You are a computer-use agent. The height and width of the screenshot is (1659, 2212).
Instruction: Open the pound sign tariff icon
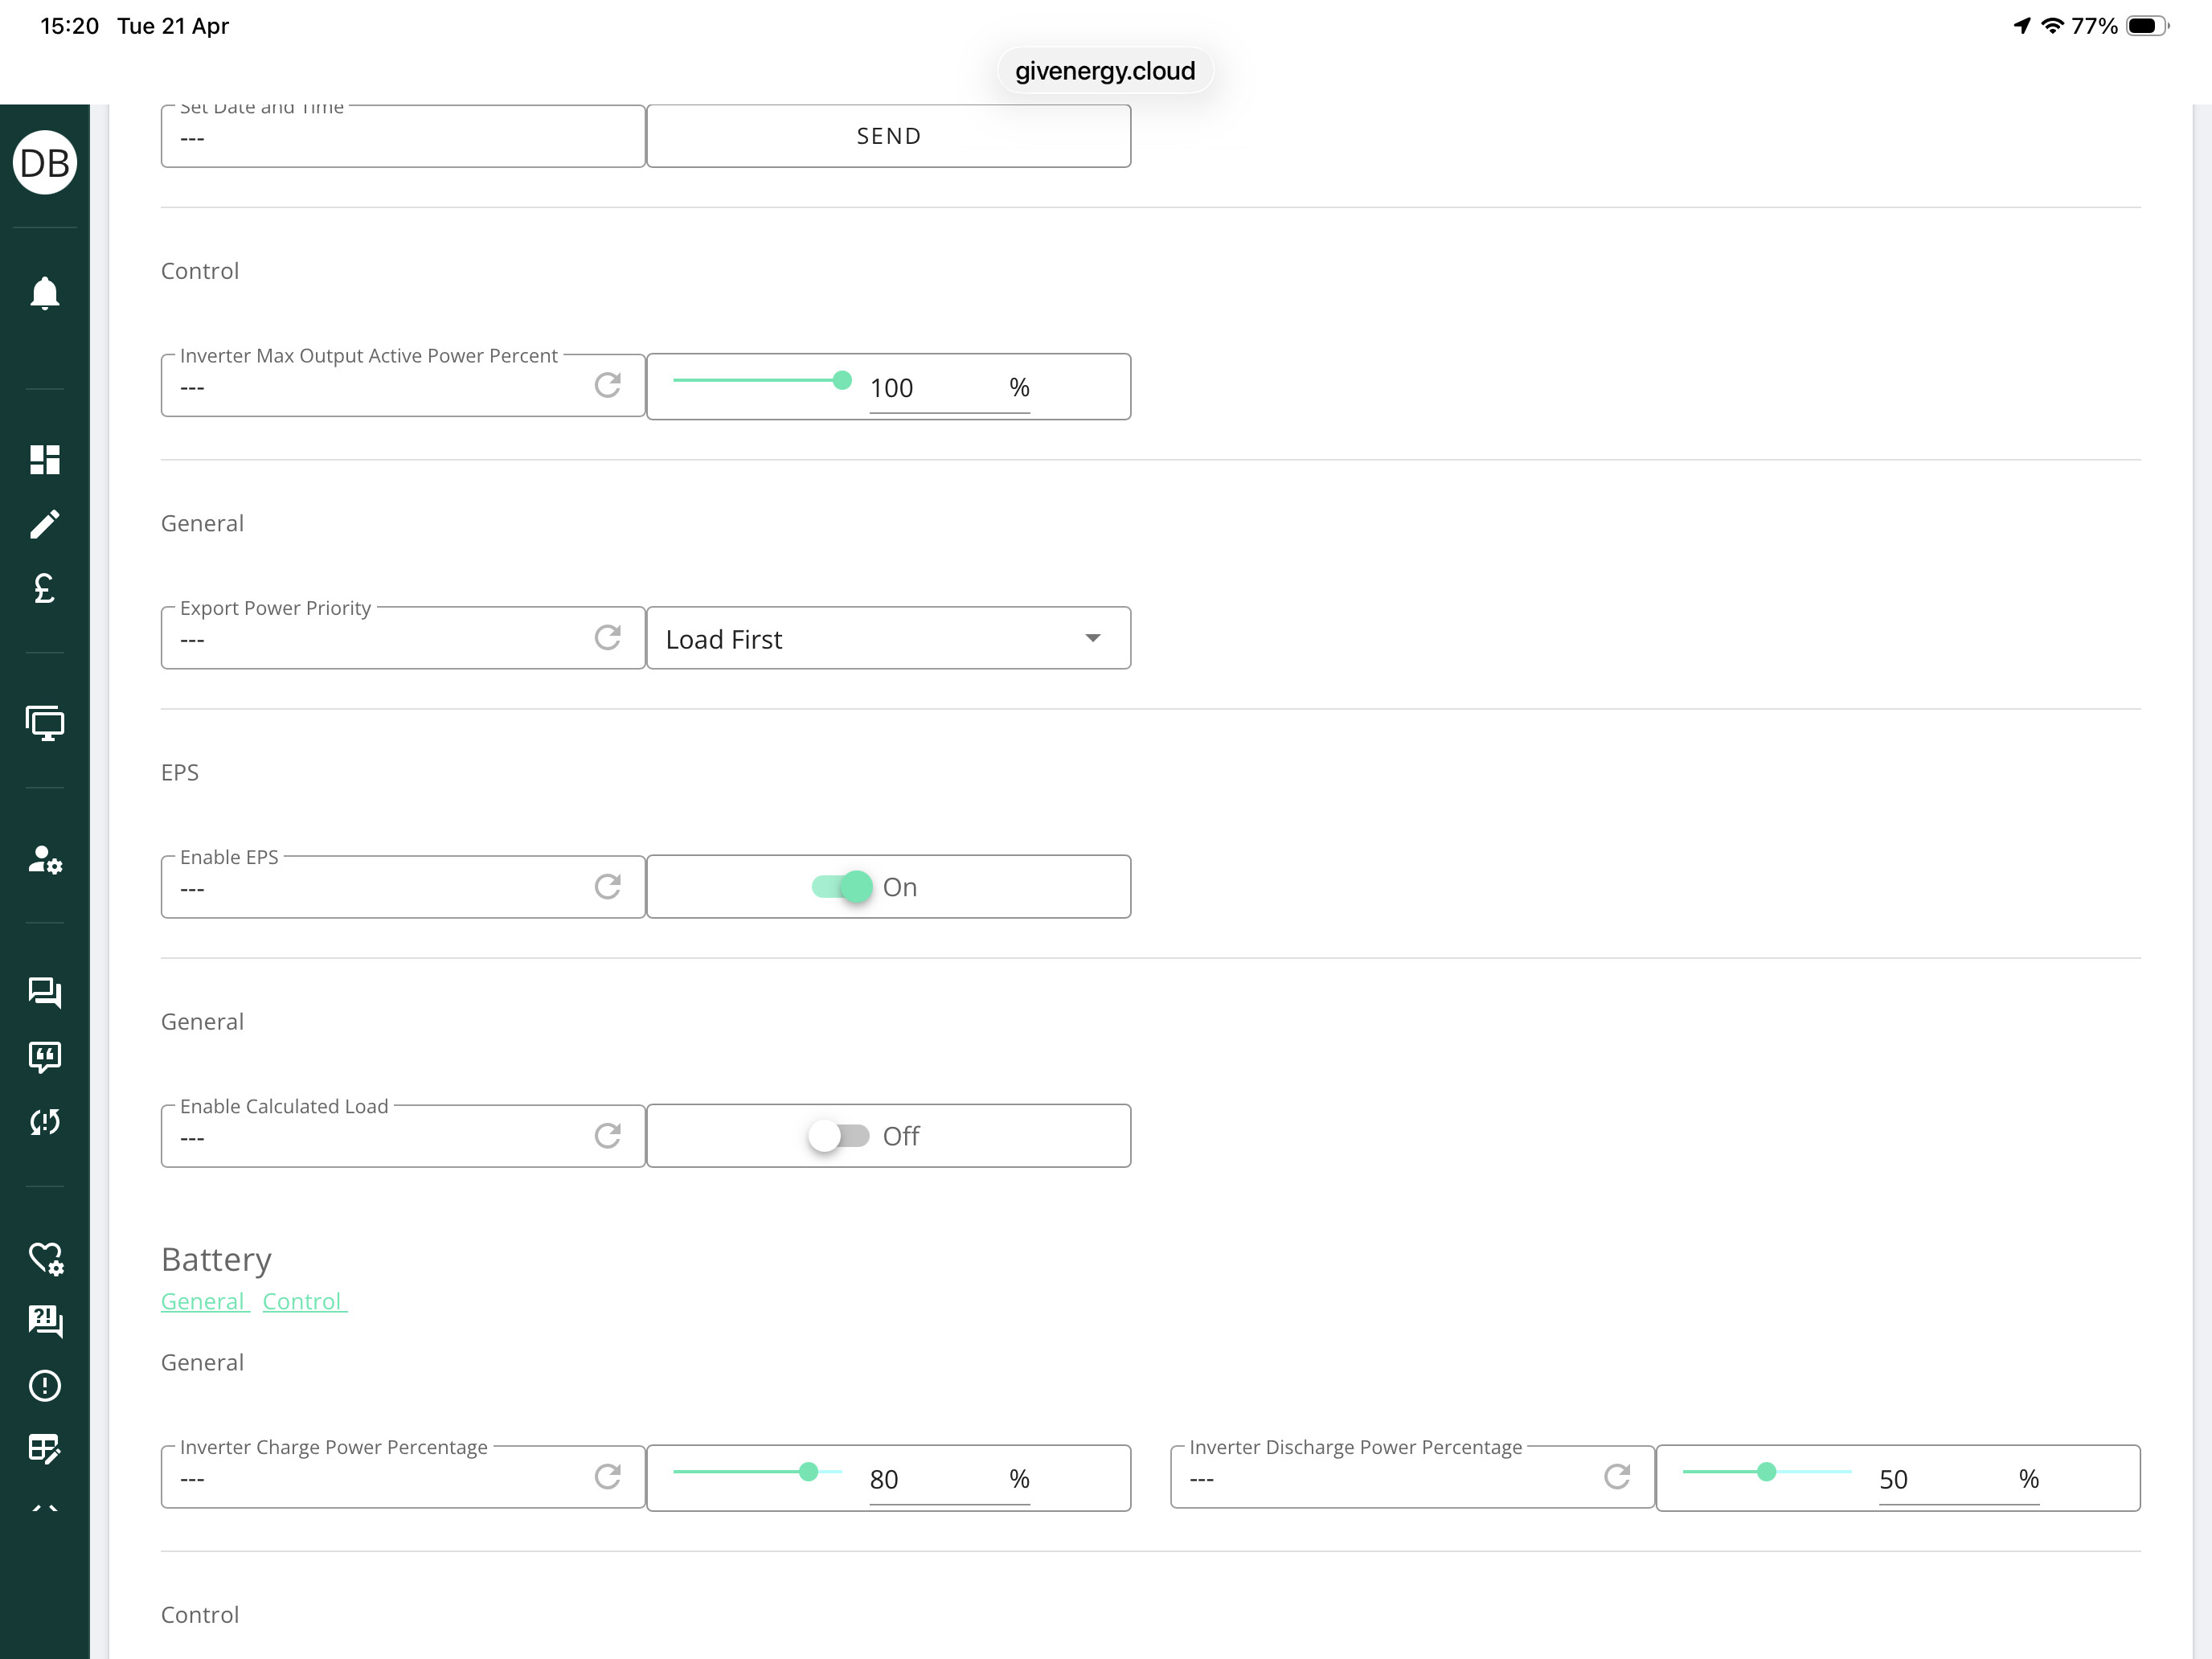click(x=45, y=588)
